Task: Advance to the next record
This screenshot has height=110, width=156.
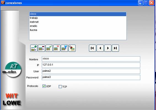Action: [108, 48]
